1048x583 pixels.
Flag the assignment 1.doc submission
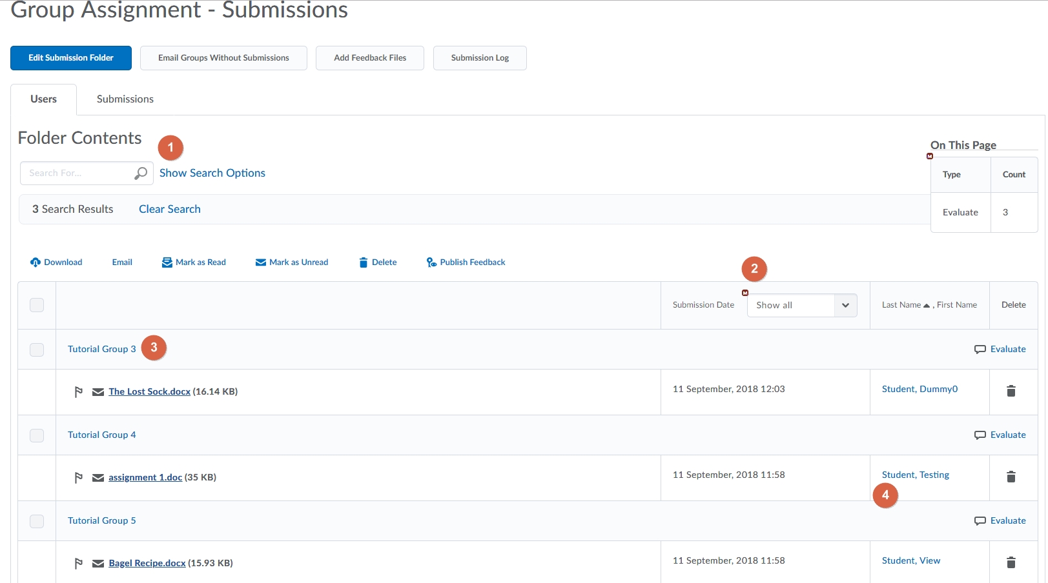78,477
